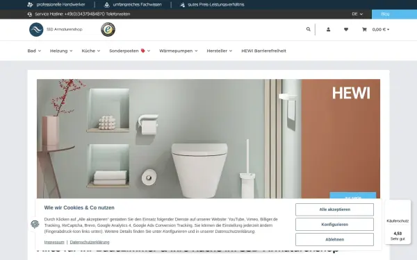Click the blue button on the HEWI banner

(x=353, y=196)
